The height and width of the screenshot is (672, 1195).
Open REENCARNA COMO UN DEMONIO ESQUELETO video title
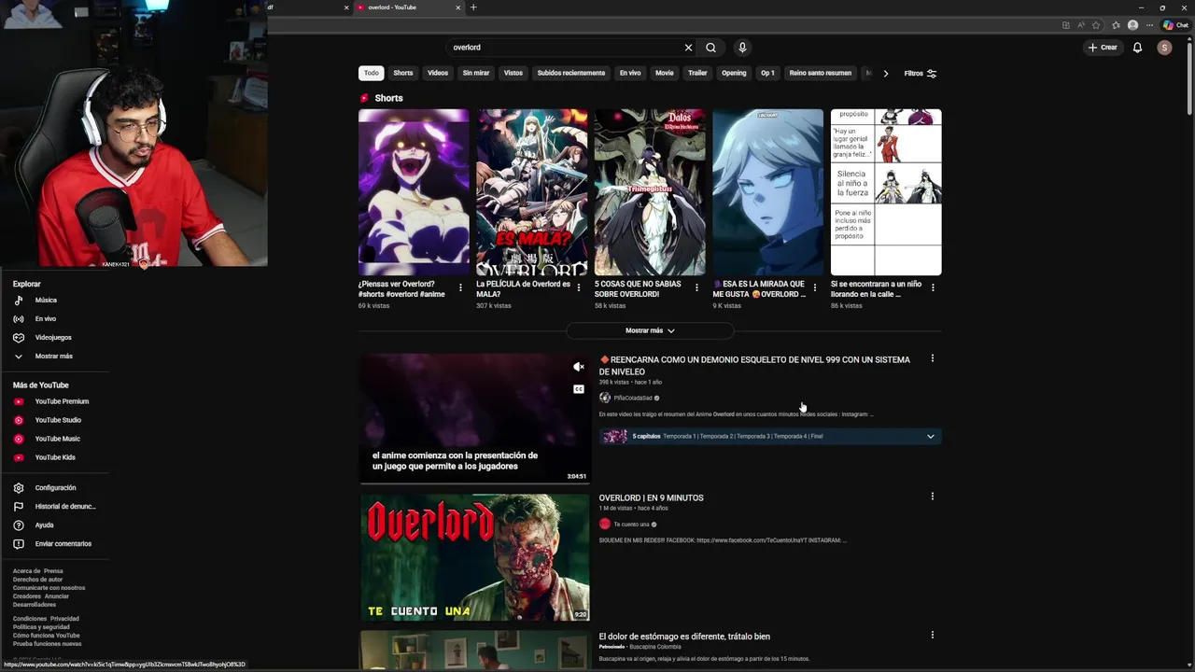click(x=754, y=365)
